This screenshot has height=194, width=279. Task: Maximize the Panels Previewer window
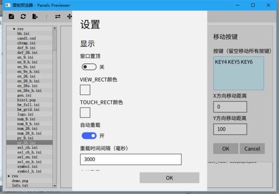(253, 5)
